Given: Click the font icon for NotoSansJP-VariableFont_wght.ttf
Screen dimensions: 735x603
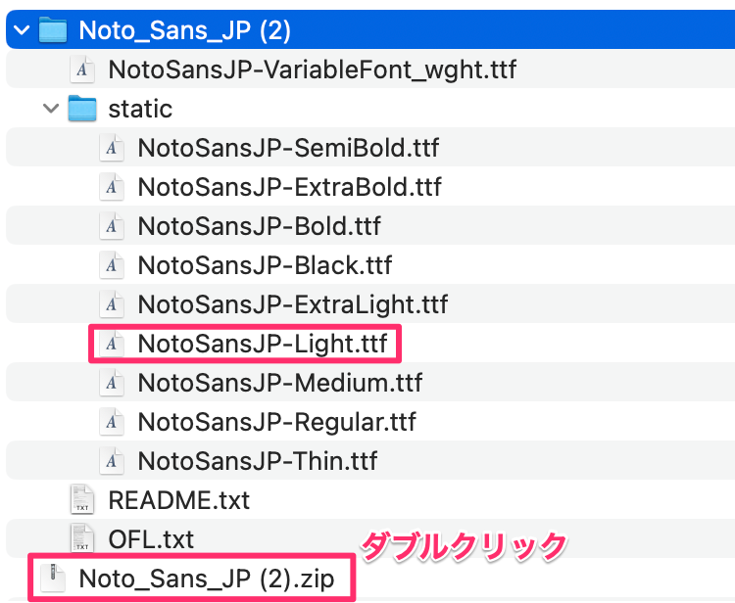Looking at the screenshot, I should (82, 70).
